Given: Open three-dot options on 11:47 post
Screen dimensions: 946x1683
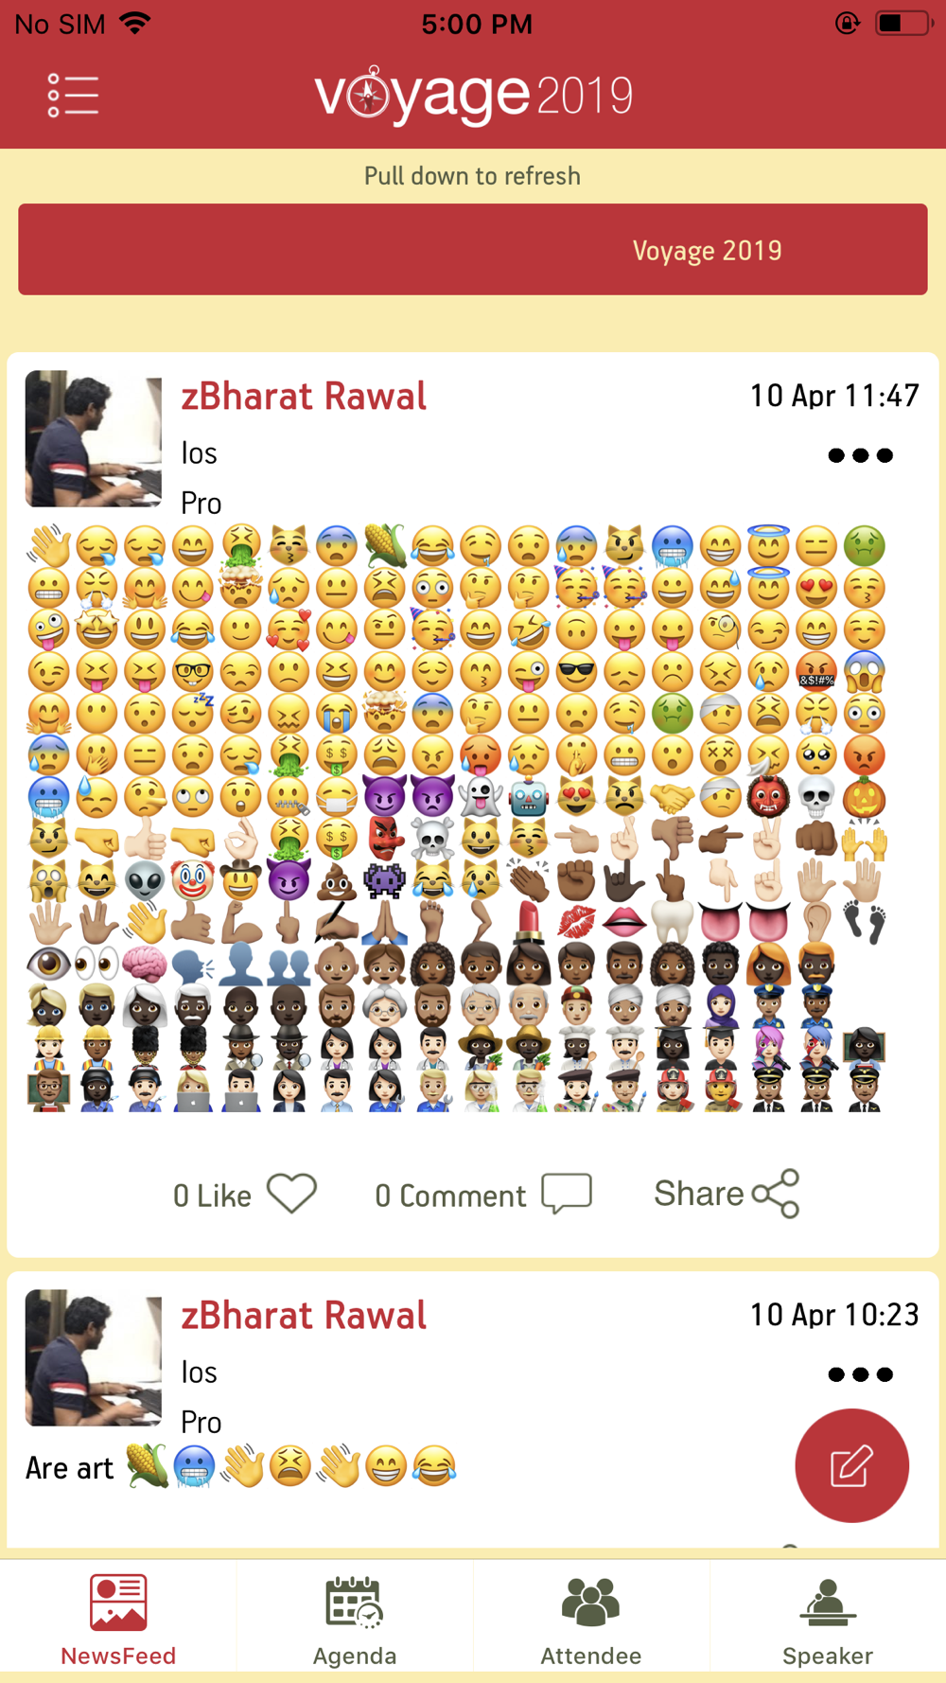Looking at the screenshot, I should point(860,455).
